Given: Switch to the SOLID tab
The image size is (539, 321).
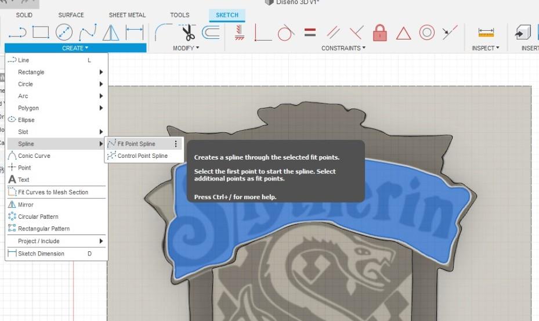Looking at the screenshot, I should click(x=24, y=15).
